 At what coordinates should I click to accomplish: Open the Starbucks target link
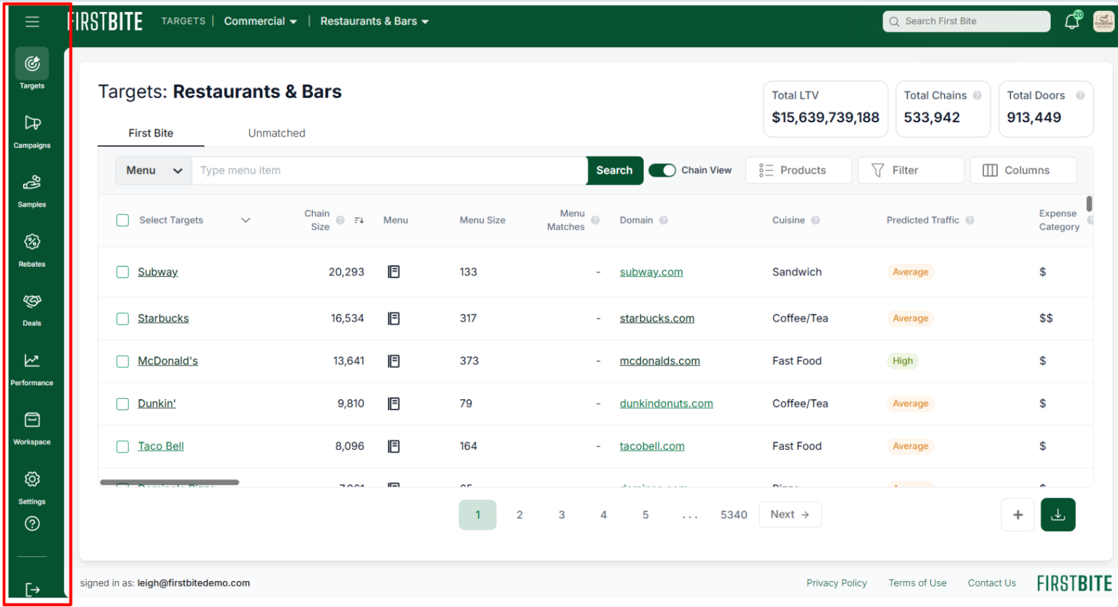[x=163, y=318]
